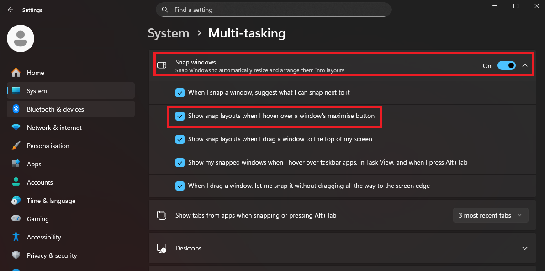Viewport: 545px width, 271px height.
Task: Click the tabs icon beside Show tabs from apps
Action: click(x=162, y=215)
